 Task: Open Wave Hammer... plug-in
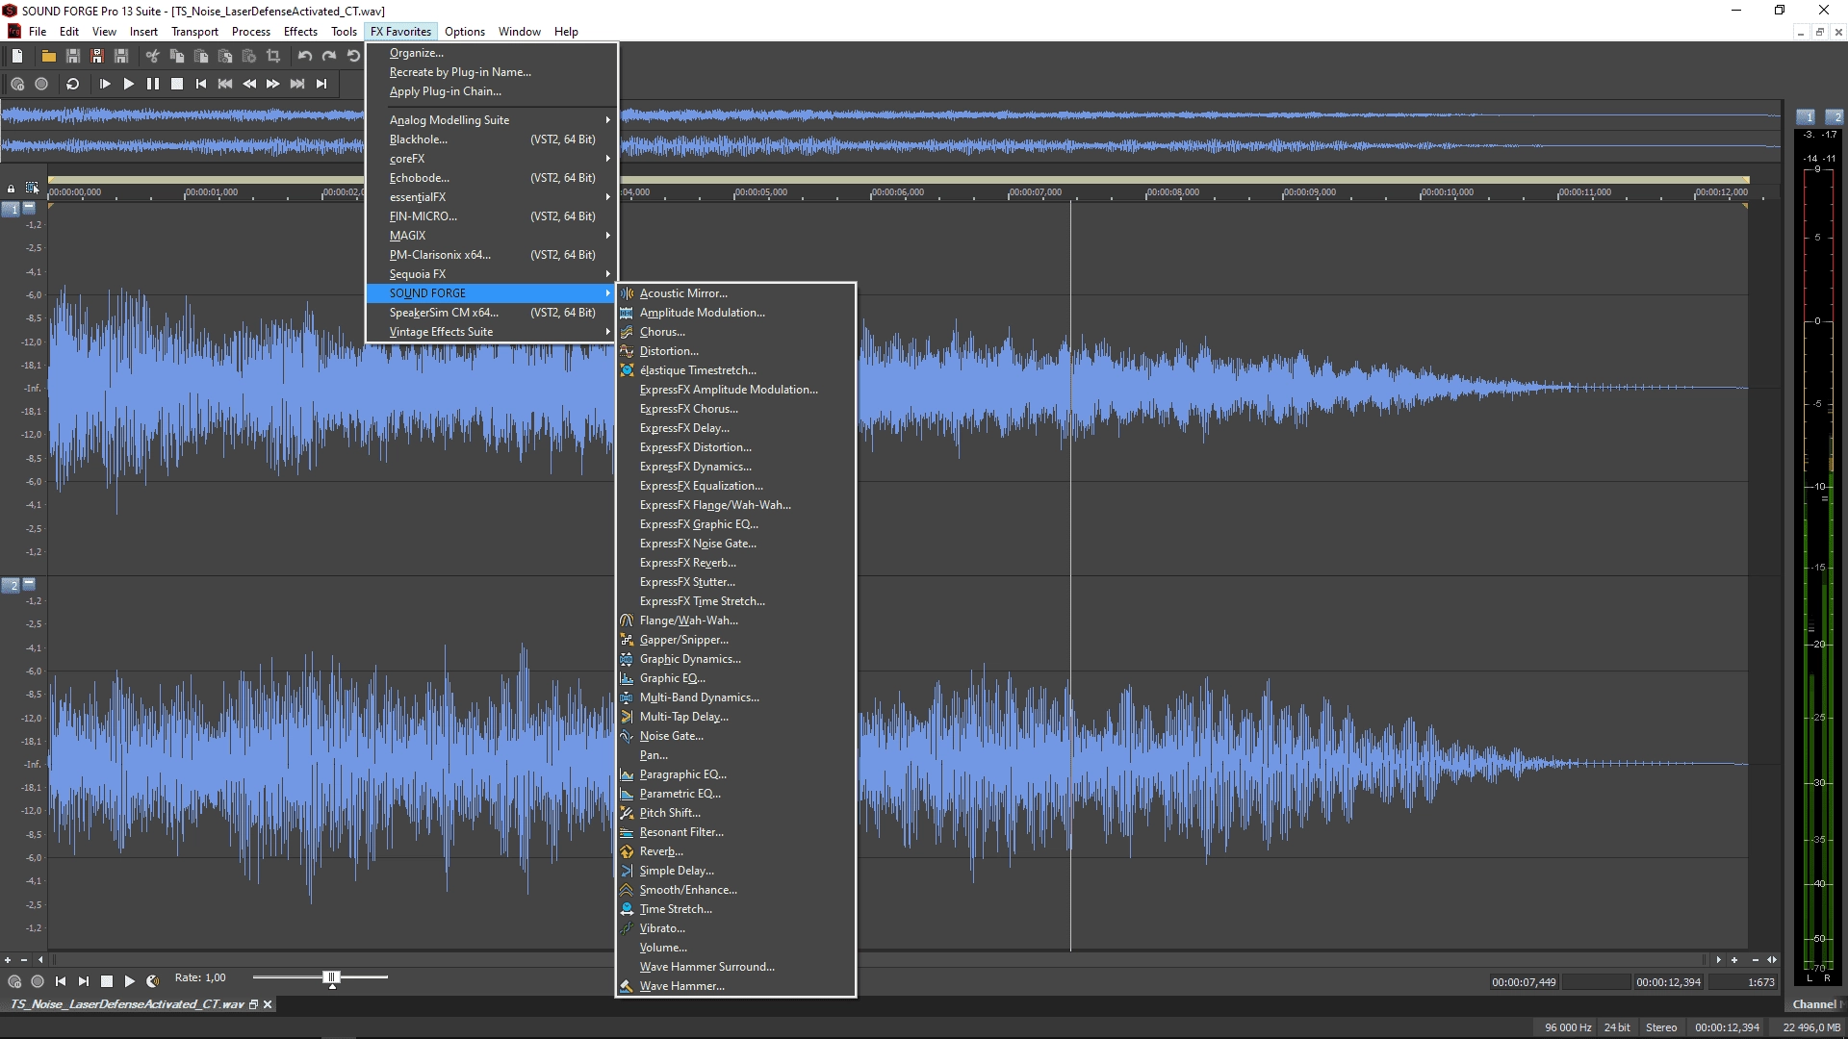[x=735, y=986]
